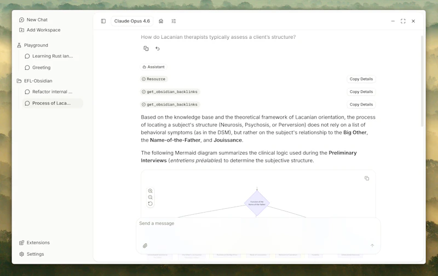Focus the Send a message field

coord(258,224)
